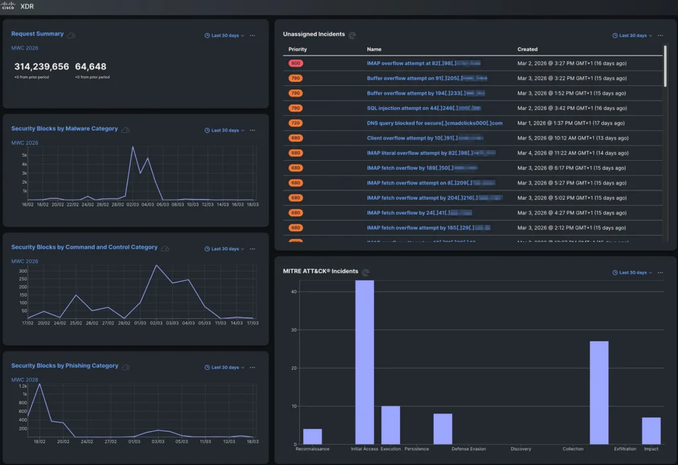Click the clock icon in the Unassigned Incidents time filter
This screenshot has height=465, width=678.
(615, 35)
